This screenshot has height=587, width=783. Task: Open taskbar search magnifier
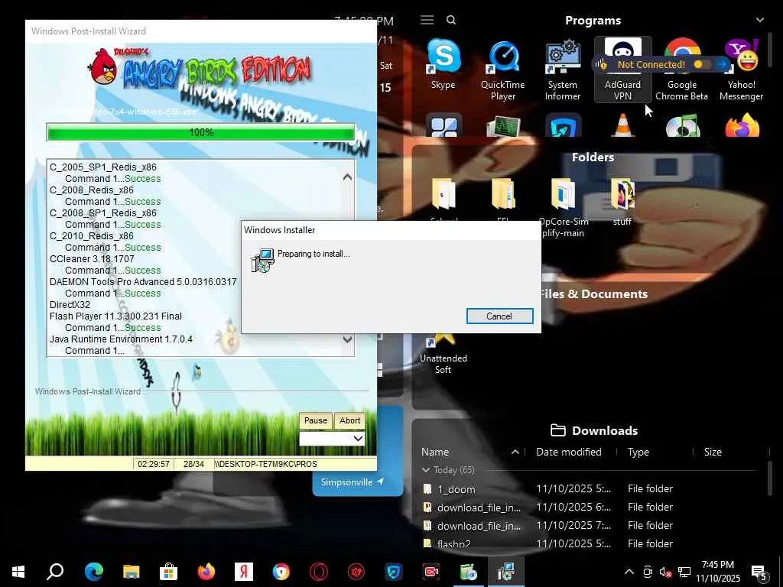click(x=55, y=571)
